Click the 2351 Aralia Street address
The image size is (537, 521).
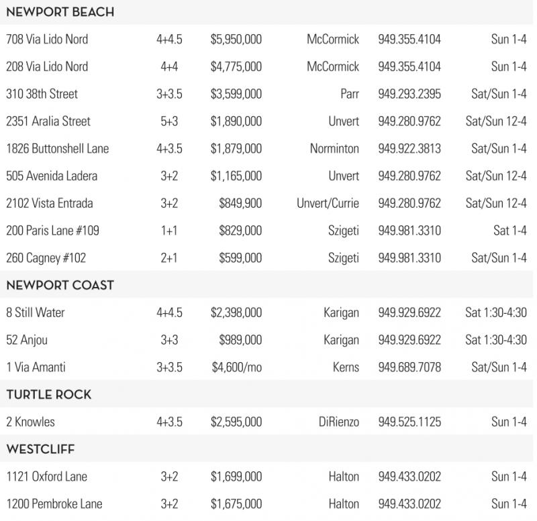point(48,121)
